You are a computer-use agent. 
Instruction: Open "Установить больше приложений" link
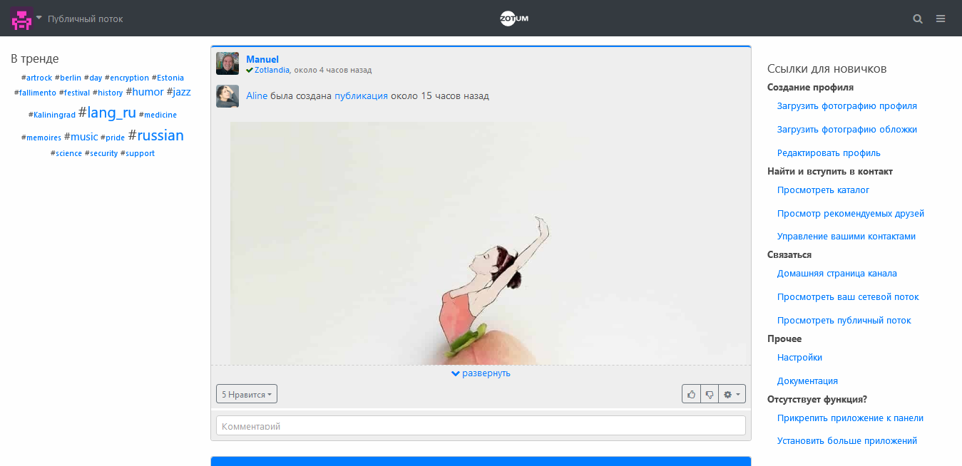tap(847, 441)
